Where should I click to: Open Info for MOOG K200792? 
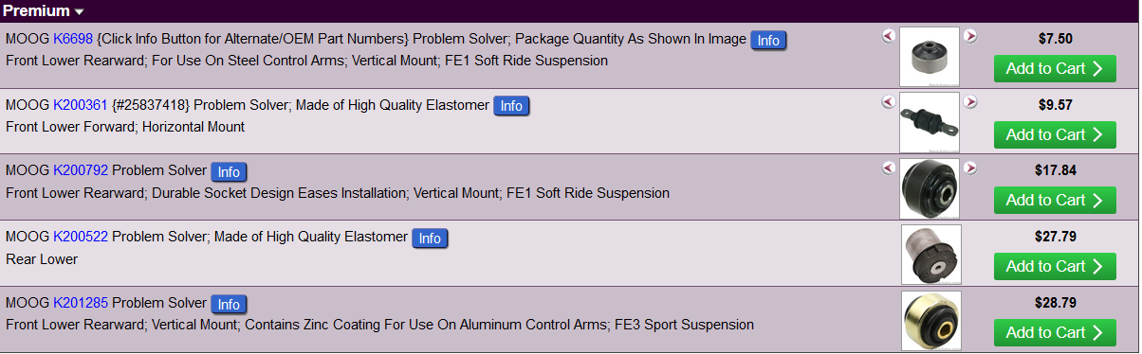[x=229, y=172]
